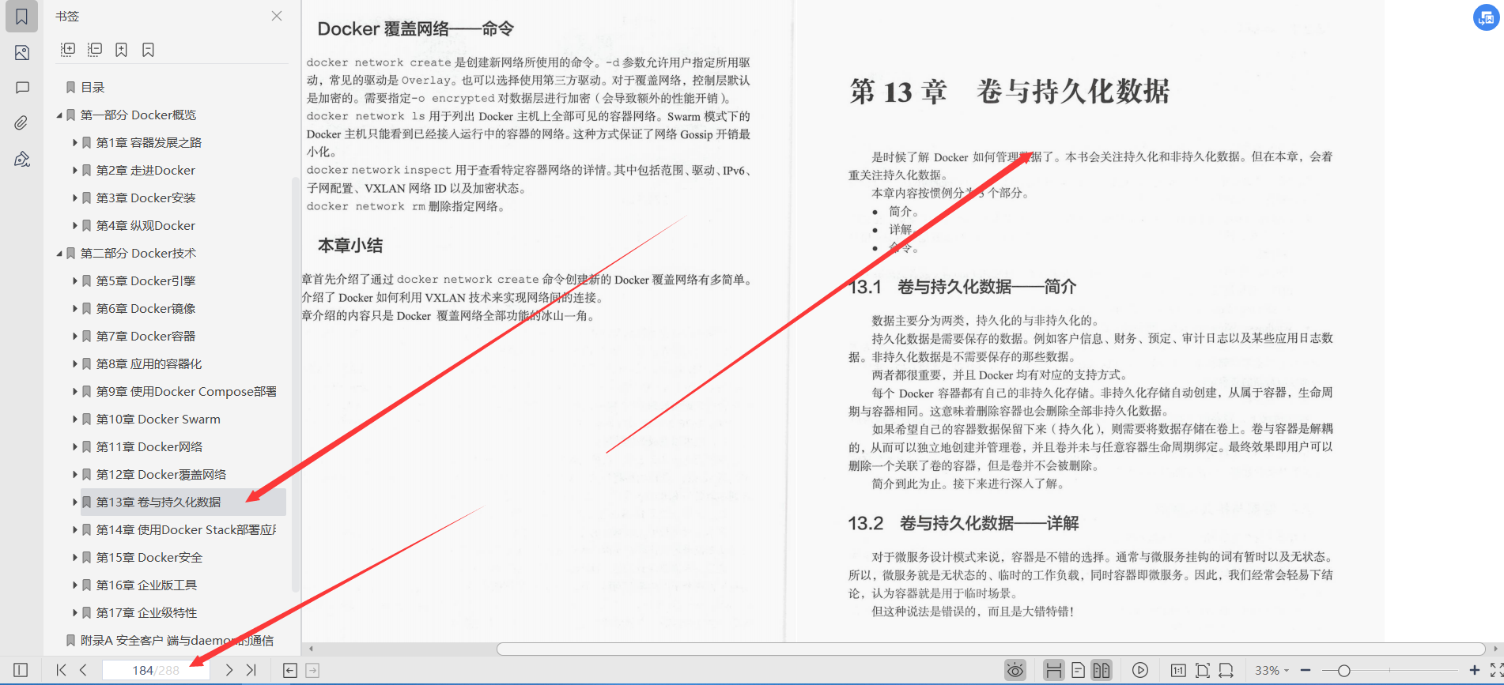Click the zoom out minus button
Viewport: 1504px width, 685px height.
(x=1306, y=670)
